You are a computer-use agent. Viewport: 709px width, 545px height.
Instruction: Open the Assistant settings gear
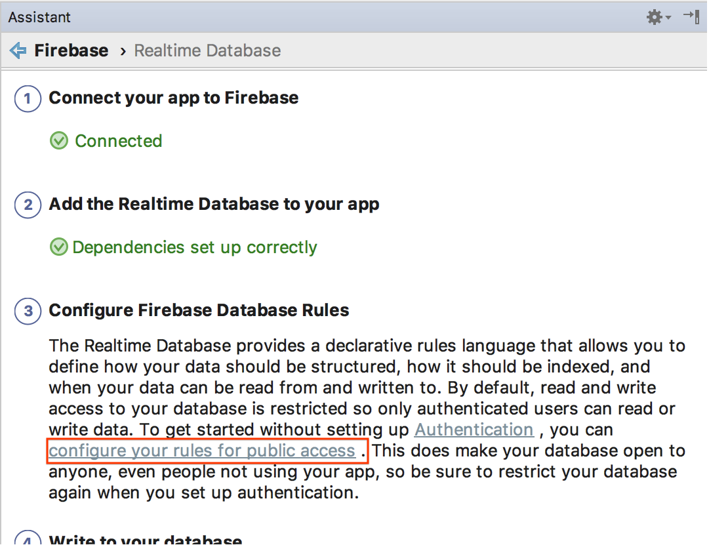[x=654, y=17]
